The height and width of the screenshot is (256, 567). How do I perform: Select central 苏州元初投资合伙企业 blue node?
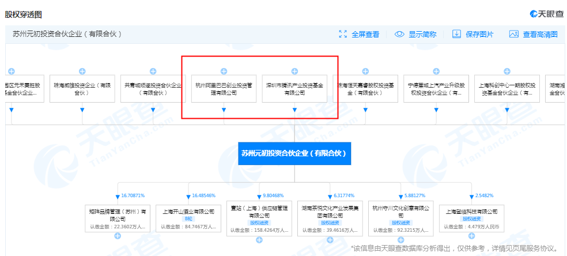click(x=294, y=153)
